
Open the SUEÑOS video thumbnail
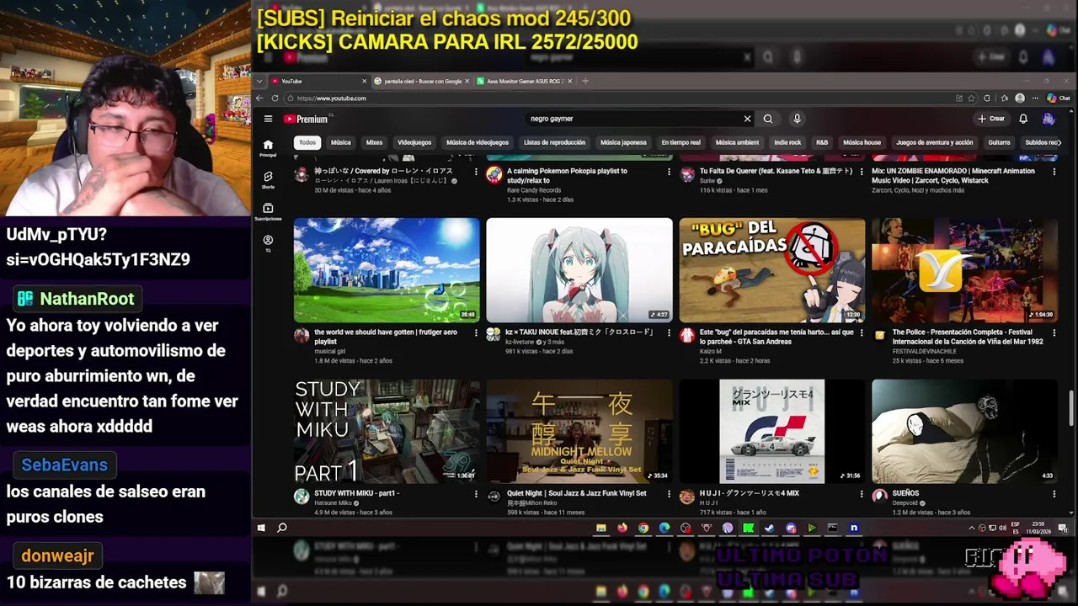tap(964, 431)
